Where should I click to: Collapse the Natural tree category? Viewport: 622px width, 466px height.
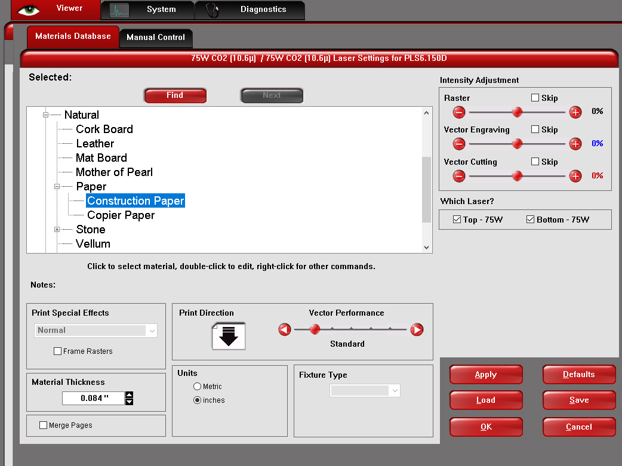[x=45, y=115]
